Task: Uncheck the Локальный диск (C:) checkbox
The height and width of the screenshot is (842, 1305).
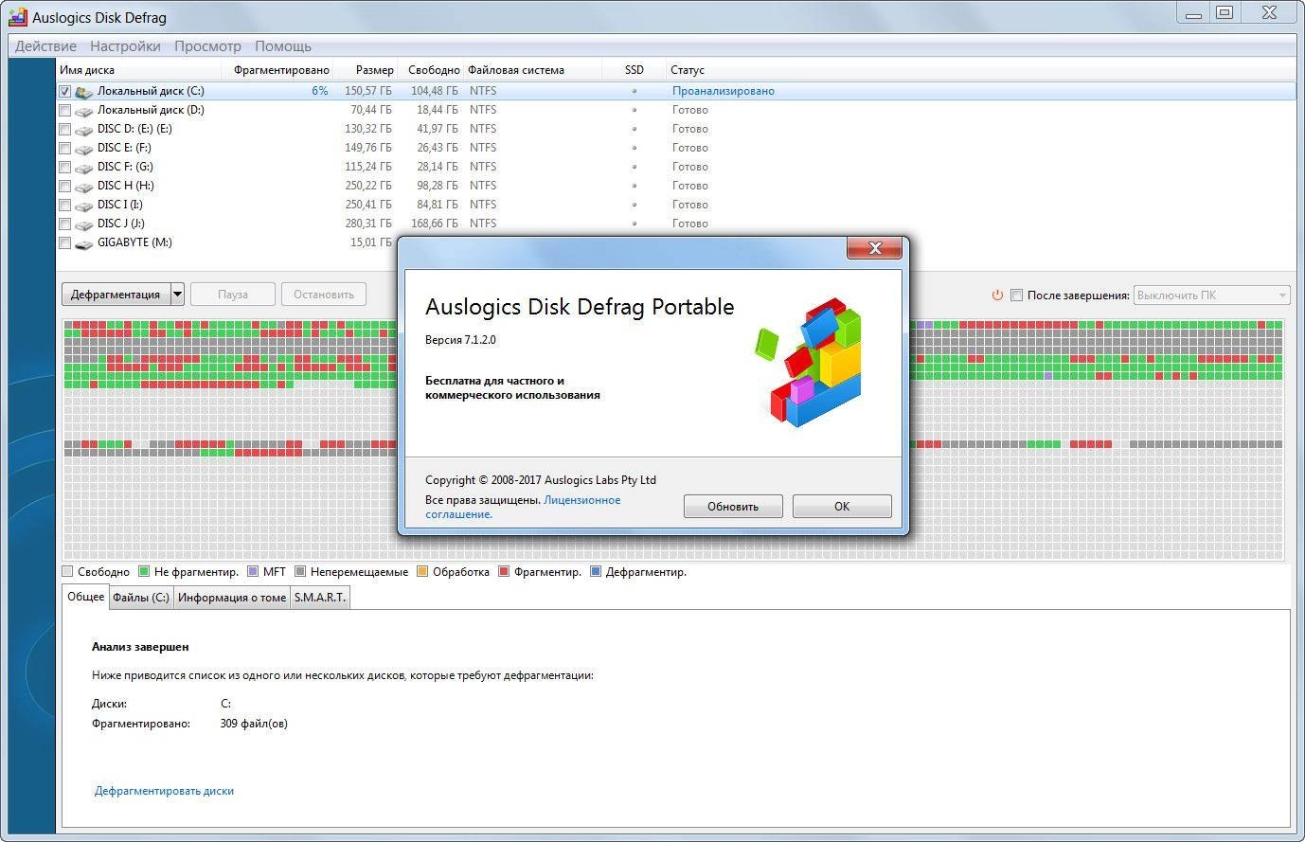Action: 64,92
